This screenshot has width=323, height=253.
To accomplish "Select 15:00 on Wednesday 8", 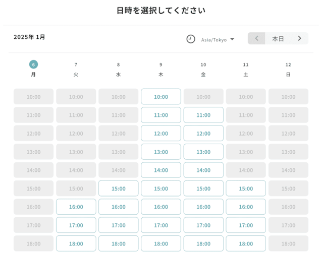I will [119, 188].
